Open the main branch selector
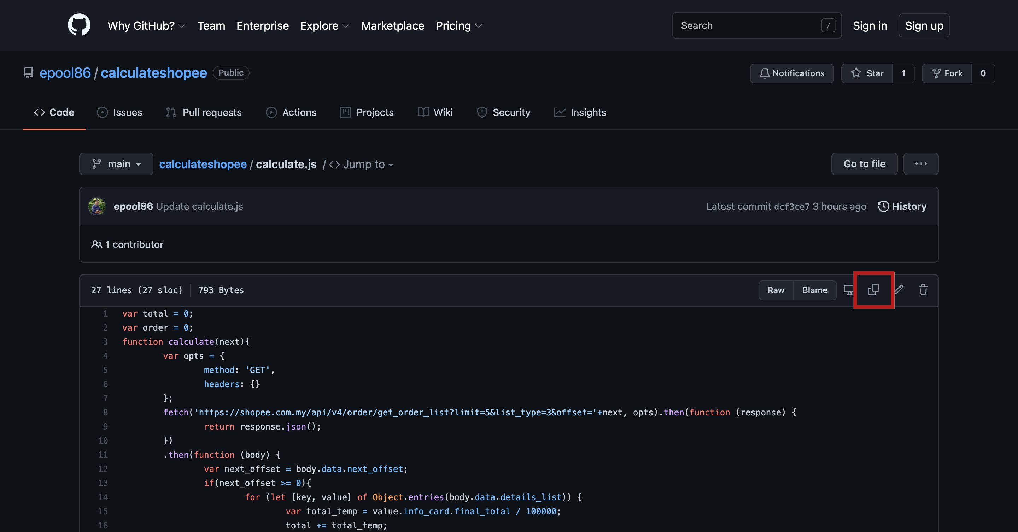The image size is (1018, 532). [x=116, y=164]
